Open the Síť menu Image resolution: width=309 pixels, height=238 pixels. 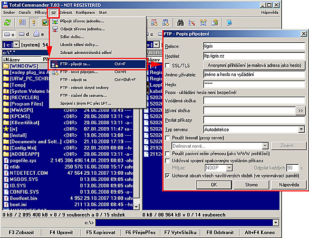coord(53,13)
